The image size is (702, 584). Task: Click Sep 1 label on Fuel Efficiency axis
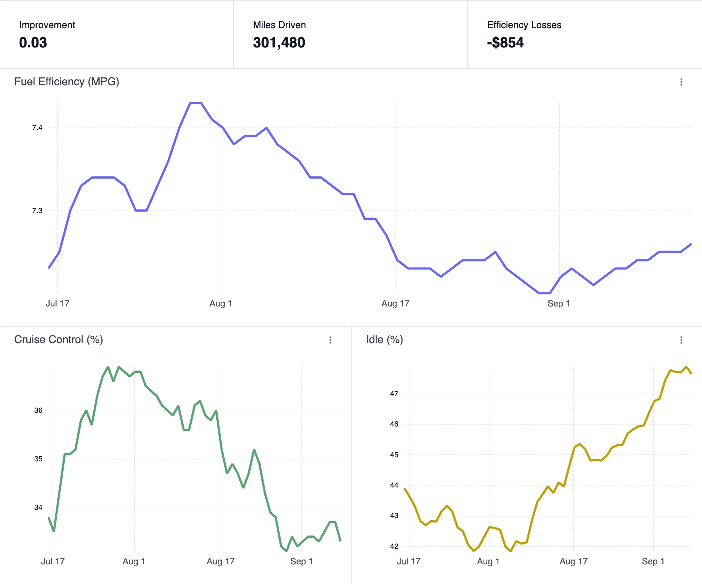click(558, 303)
